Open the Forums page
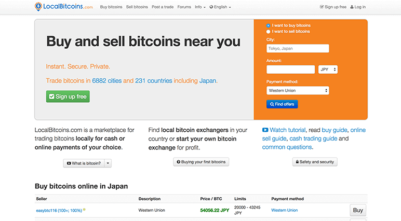401x221 pixels. click(184, 7)
